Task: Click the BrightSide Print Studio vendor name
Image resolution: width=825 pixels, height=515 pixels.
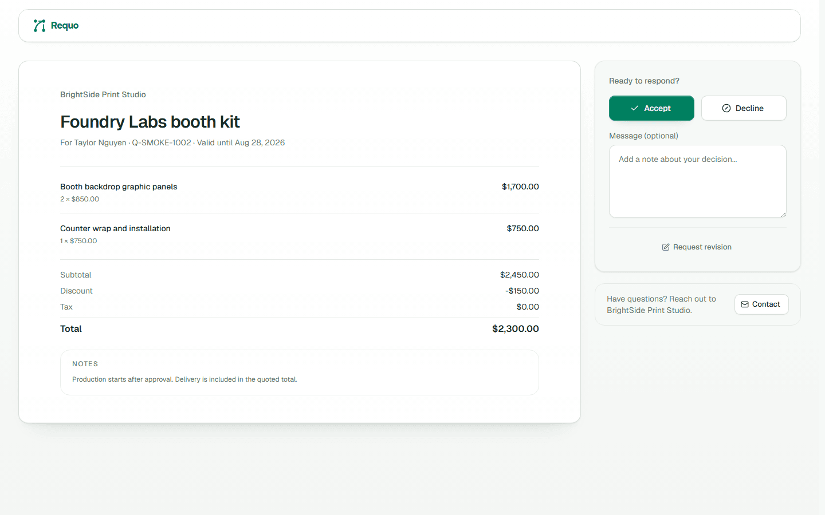Action: coord(103,94)
